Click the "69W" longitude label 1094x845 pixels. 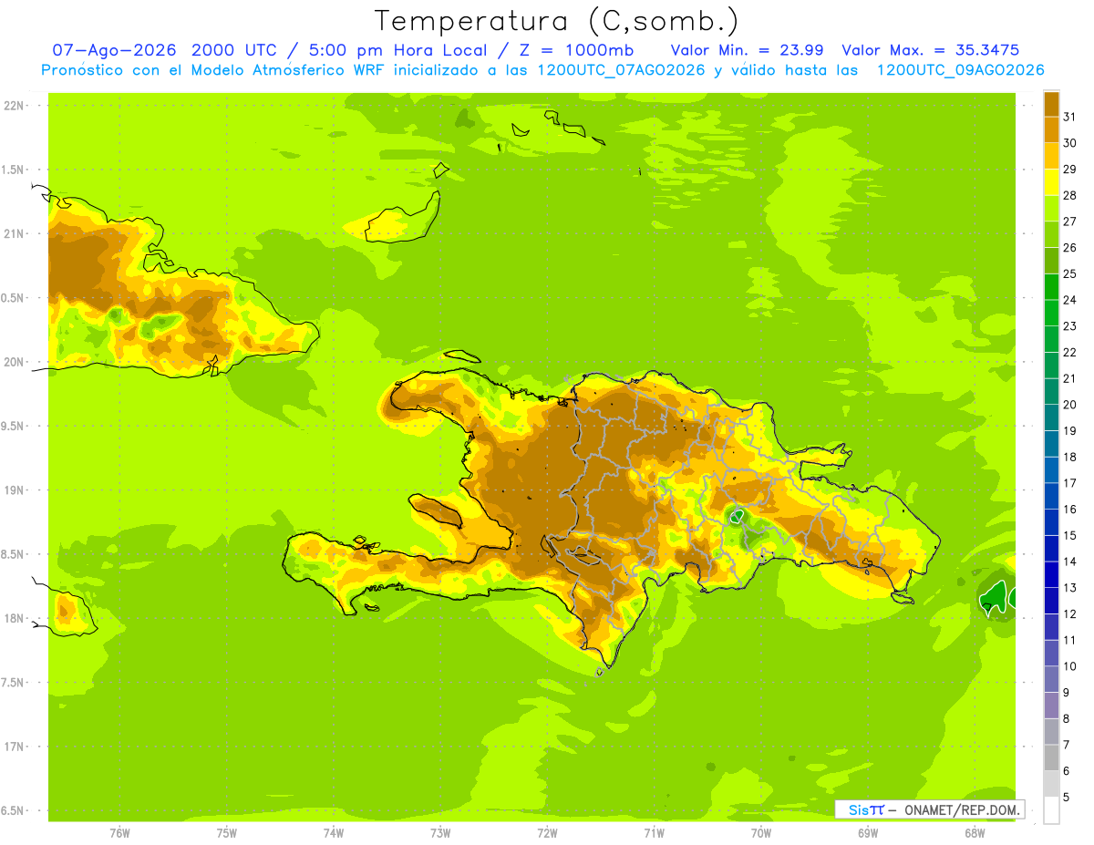(868, 833)
